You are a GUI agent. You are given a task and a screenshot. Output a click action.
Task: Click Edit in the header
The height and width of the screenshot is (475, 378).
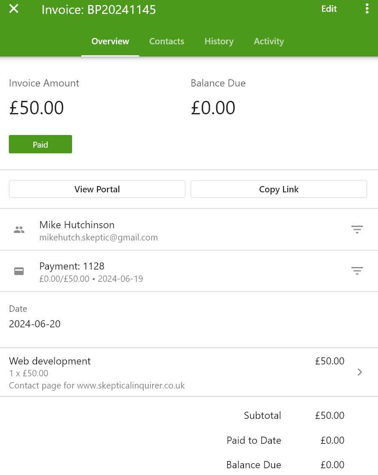[x=329, y=9]
